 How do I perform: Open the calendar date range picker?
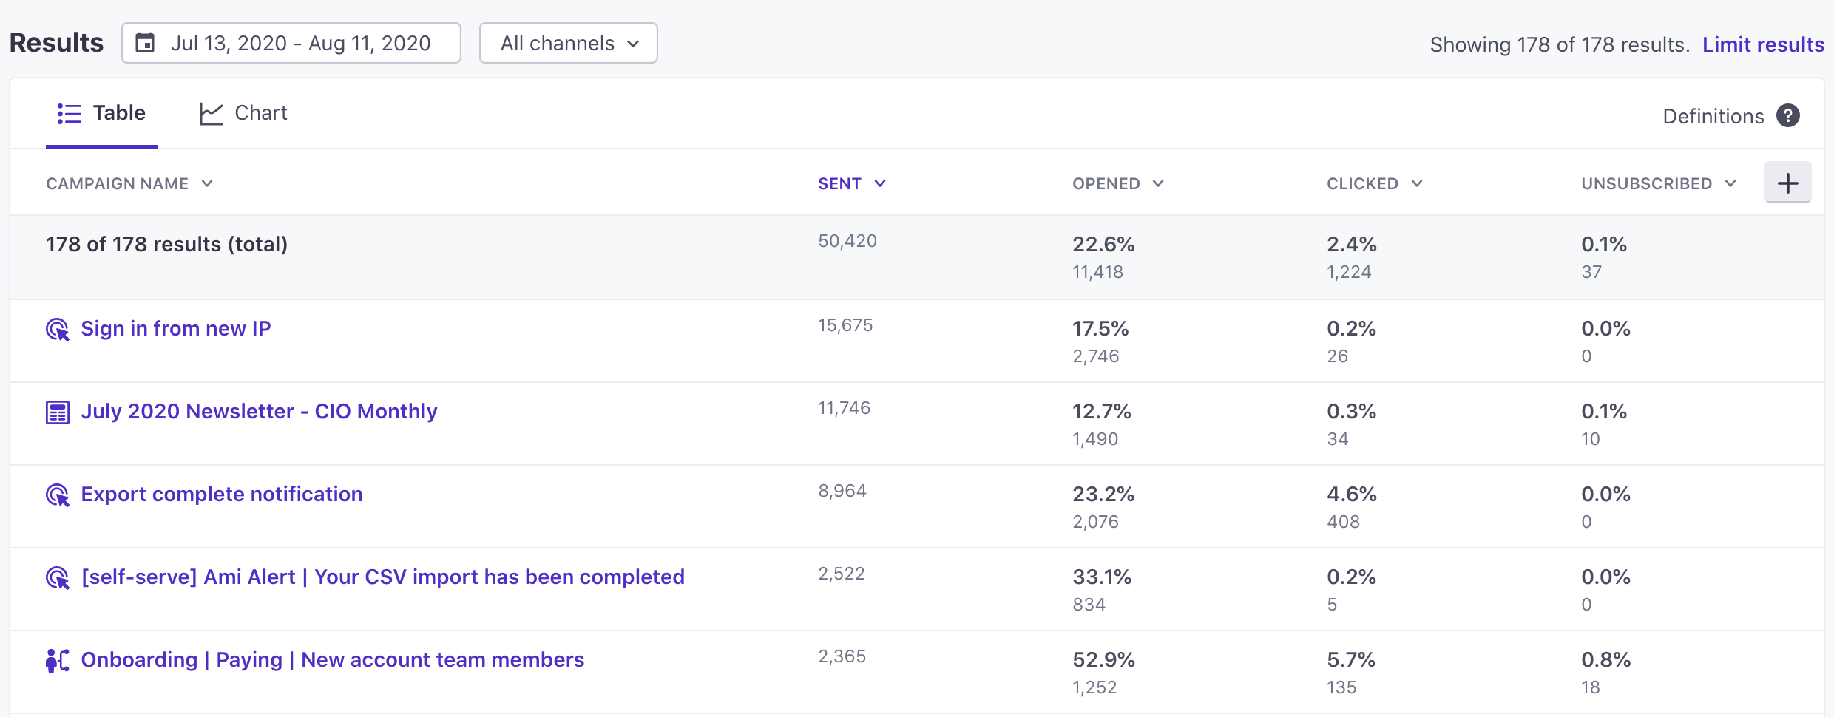[x=145, y=43]
